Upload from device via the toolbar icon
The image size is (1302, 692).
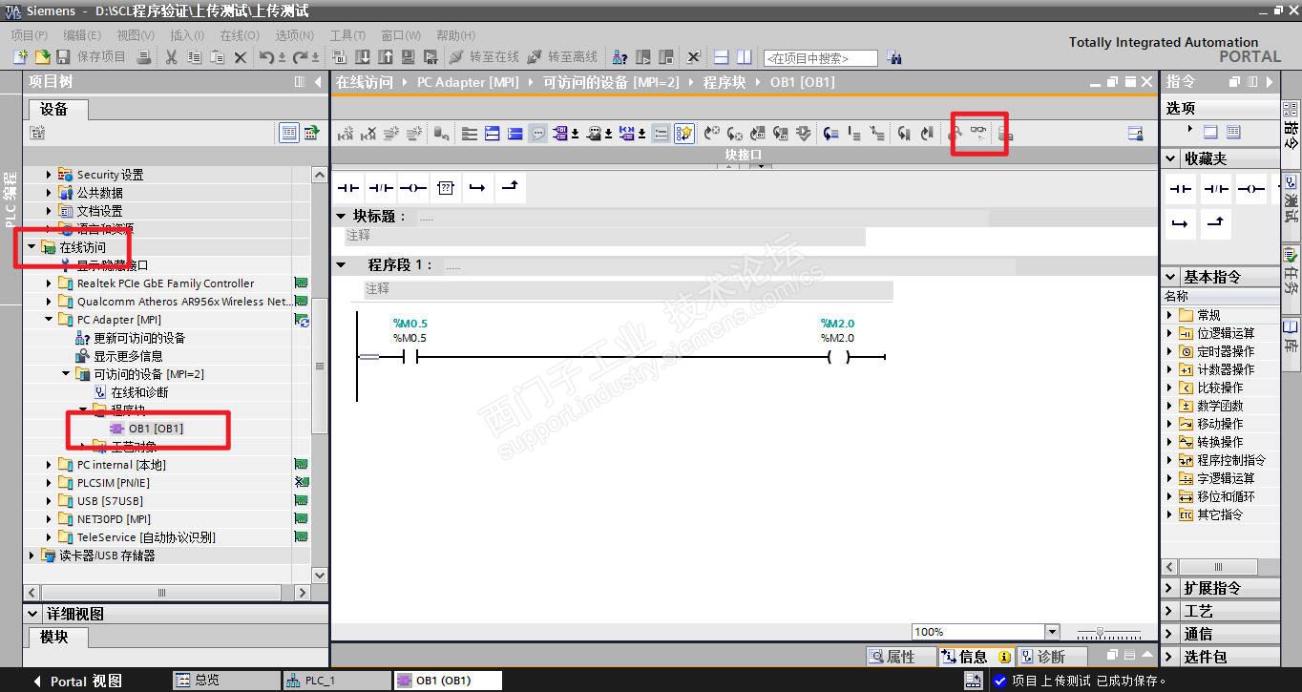(386, 57)
